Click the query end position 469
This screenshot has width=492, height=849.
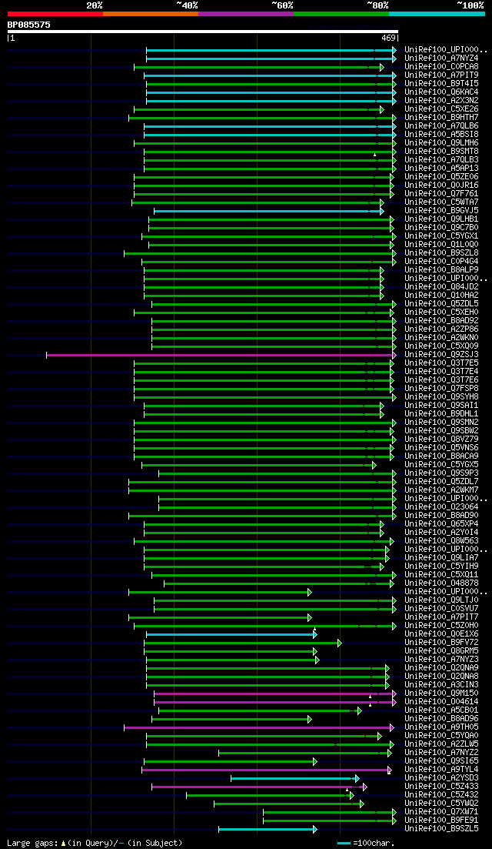(x=389, y=38)
